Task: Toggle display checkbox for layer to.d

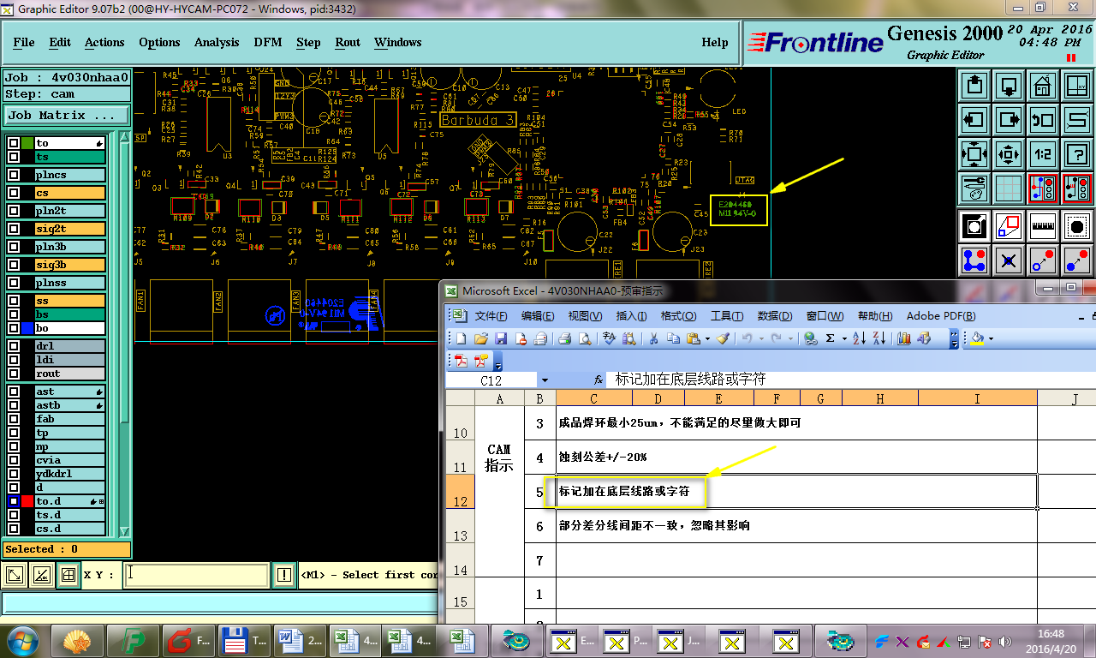Action: pos(14,501)
